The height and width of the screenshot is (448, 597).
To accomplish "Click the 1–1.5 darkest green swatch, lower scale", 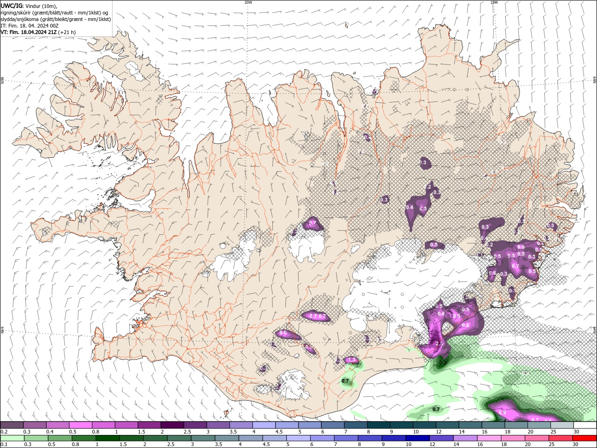I will (107, 438).
